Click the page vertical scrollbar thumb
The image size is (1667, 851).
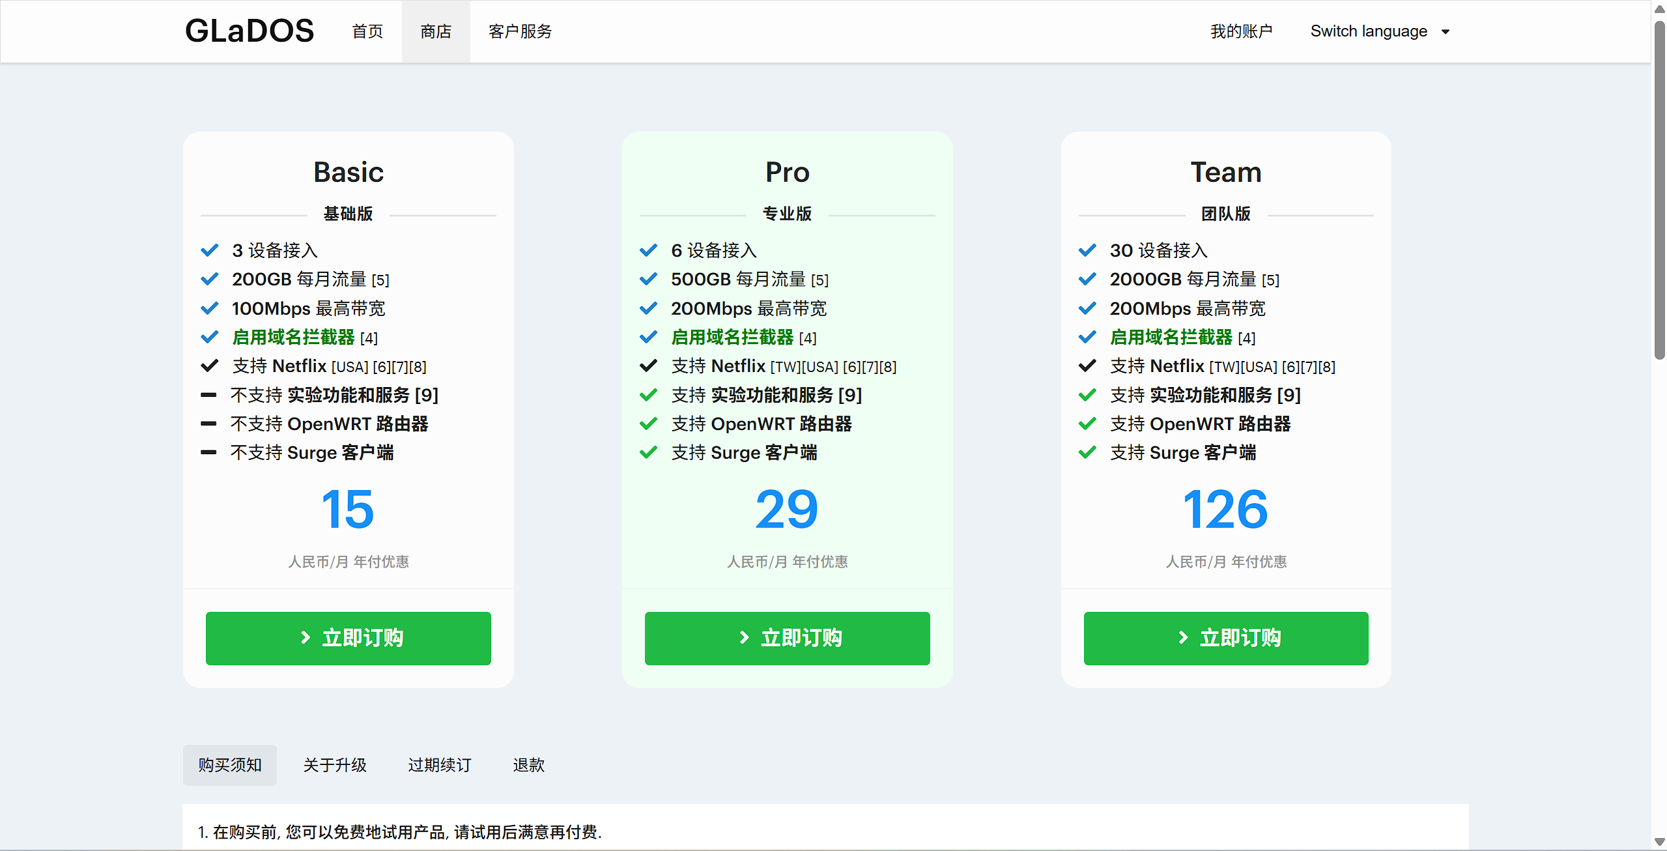point(1659,189)
